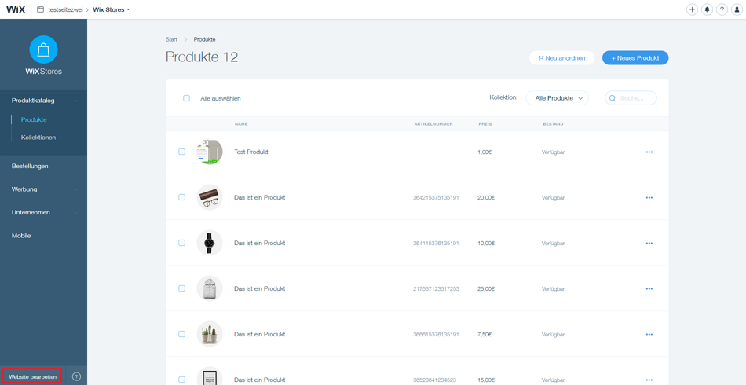The height and width of the screenshot is (385, 746).
Task: Click the product search field
Action: coord(634,98)
